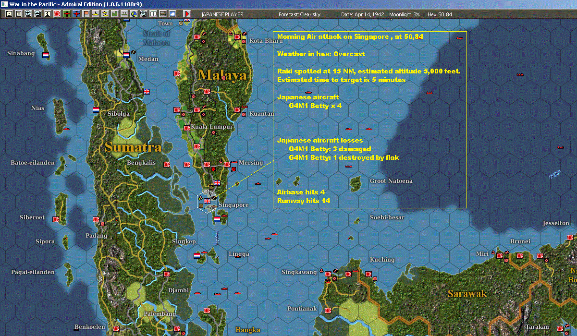Click the red plane on green icon
577x336 pixels.
click(x=67, y=14)
